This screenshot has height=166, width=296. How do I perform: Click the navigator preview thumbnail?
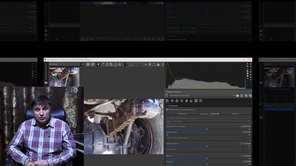64,77
